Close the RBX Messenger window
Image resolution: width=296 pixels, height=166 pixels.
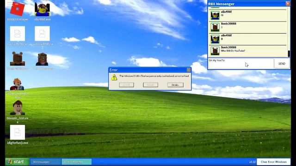pyautogui.click(x=288, y=4)
